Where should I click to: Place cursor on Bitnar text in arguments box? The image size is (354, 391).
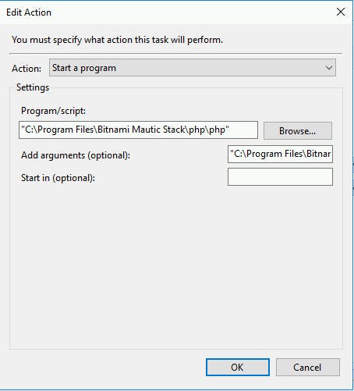(x=318, y=154)
